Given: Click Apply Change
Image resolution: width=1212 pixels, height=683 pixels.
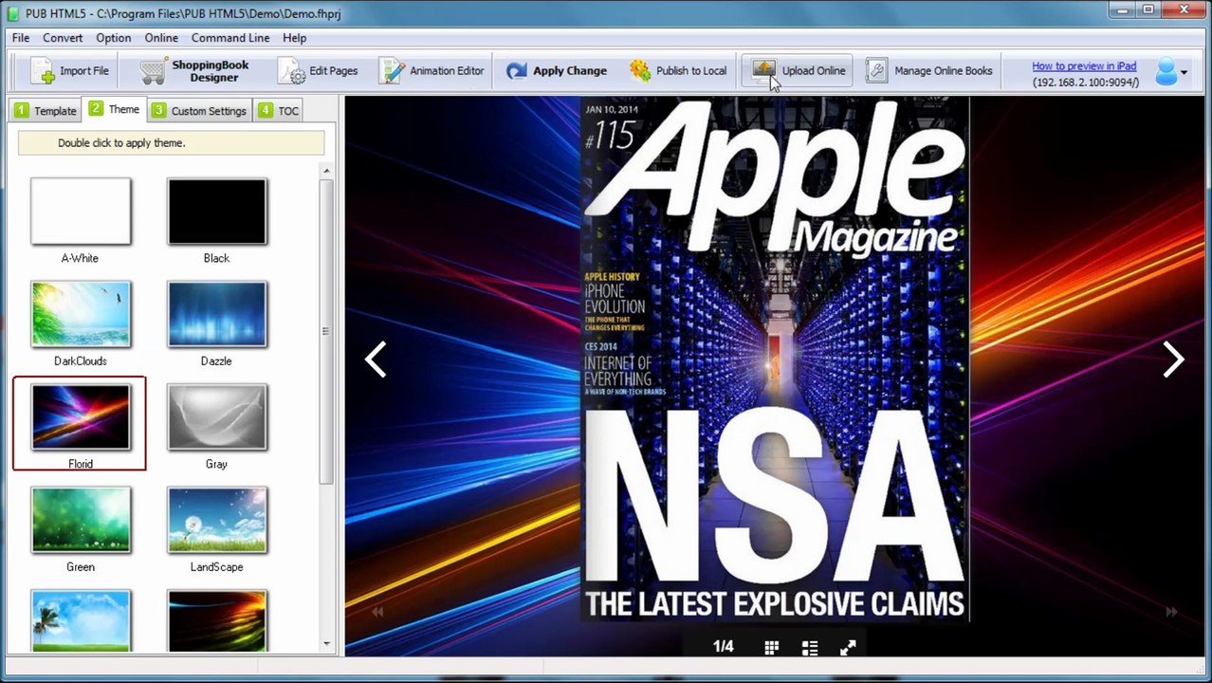Looking at the screenshot, I should click(x=557, y=71).
